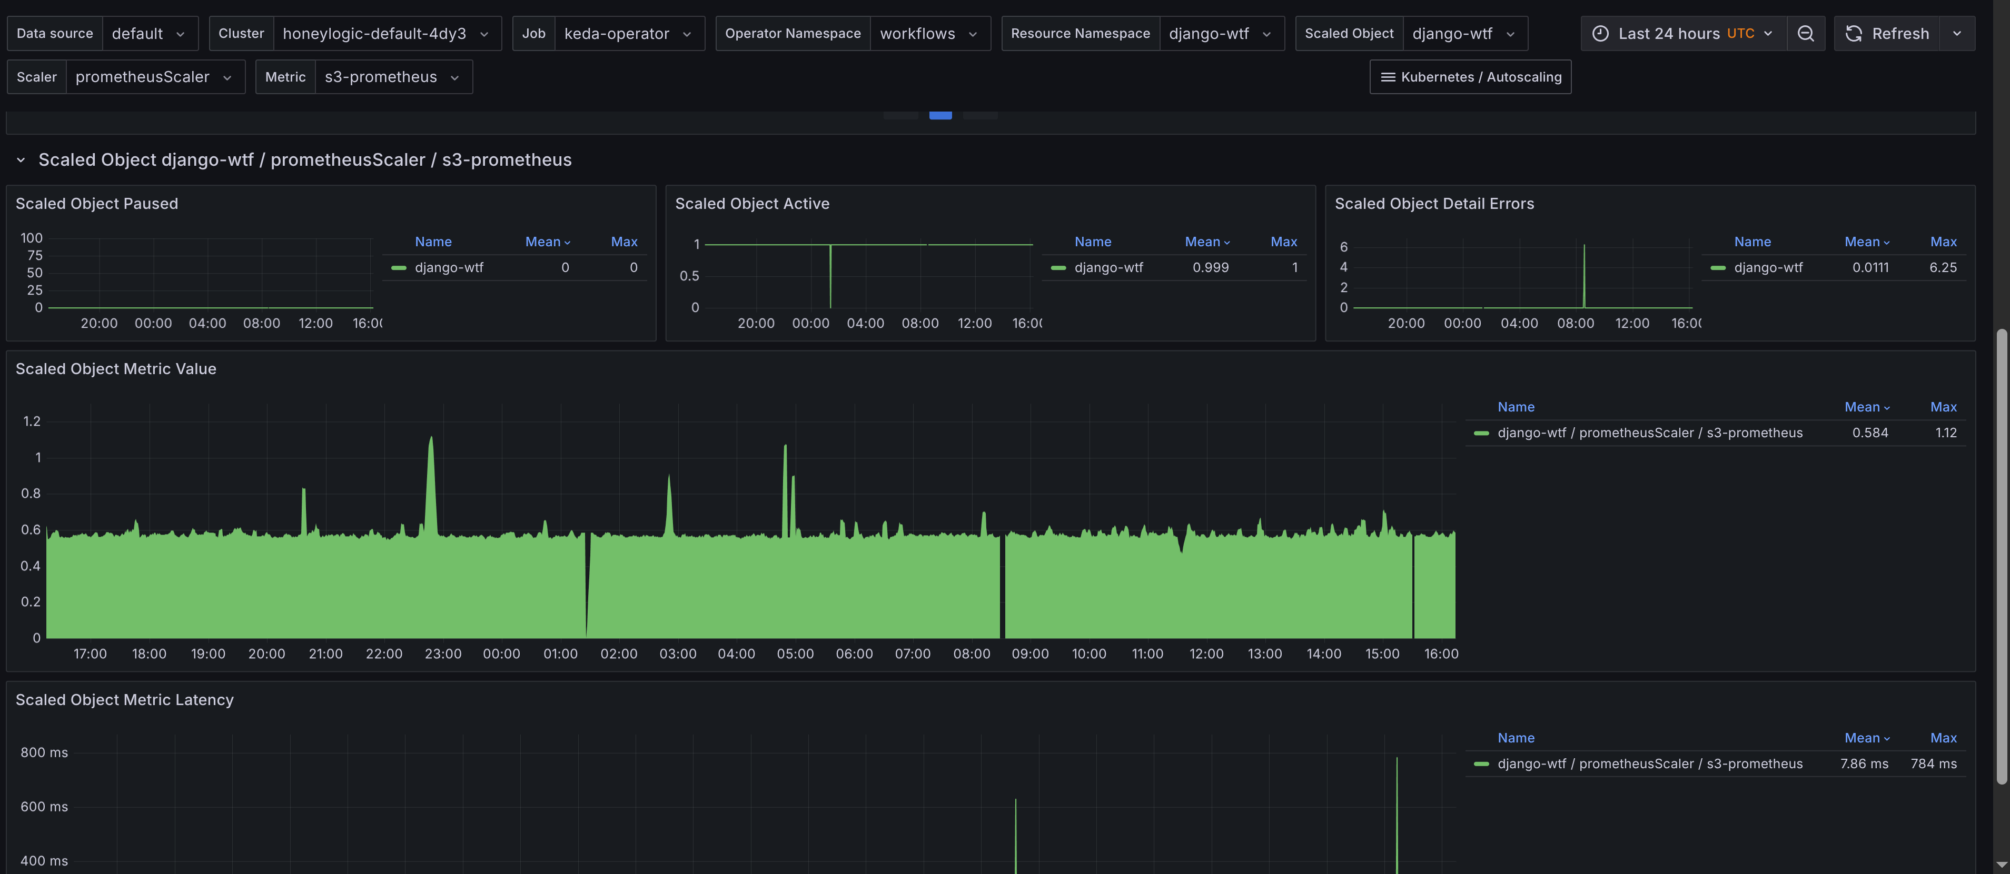2010x874 pixels.
Task: Open the clock icon time picker
Action: [x=1684, y=34]
